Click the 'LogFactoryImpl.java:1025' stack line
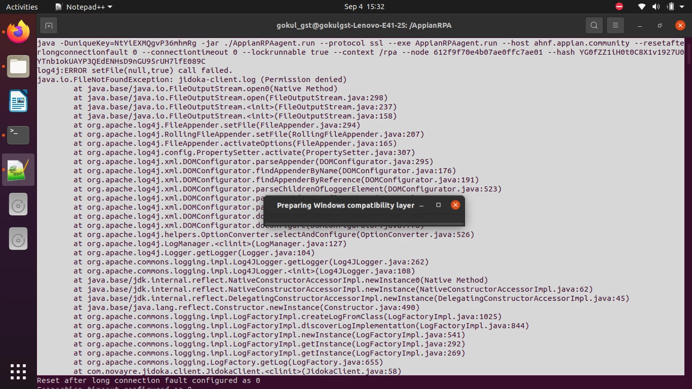This screenshot has height=389, width=692. [x=288, y=317]
